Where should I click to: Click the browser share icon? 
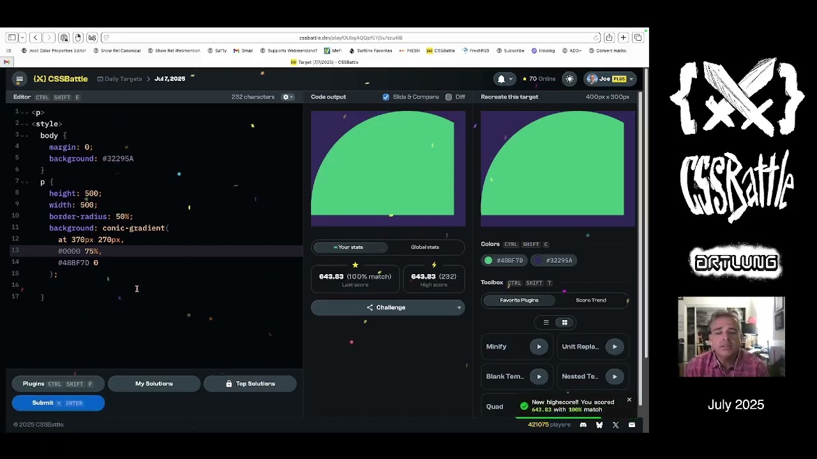pos(609,38)
